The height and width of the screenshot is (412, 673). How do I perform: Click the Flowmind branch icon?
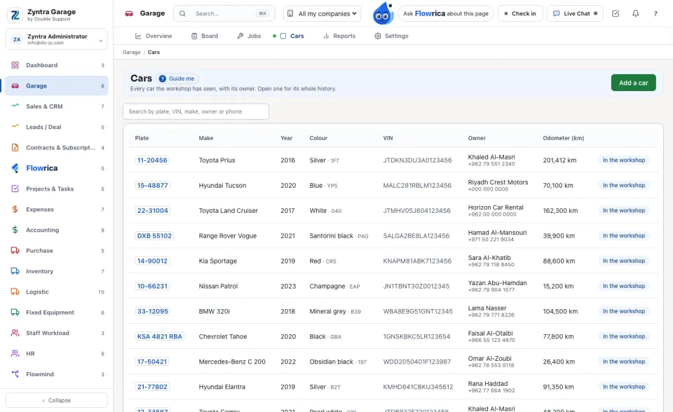pyautogui.click(x=15, y=374)
